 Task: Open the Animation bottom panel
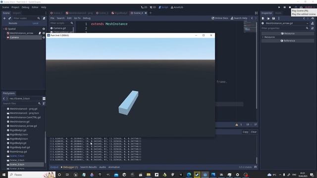(114, 167)
